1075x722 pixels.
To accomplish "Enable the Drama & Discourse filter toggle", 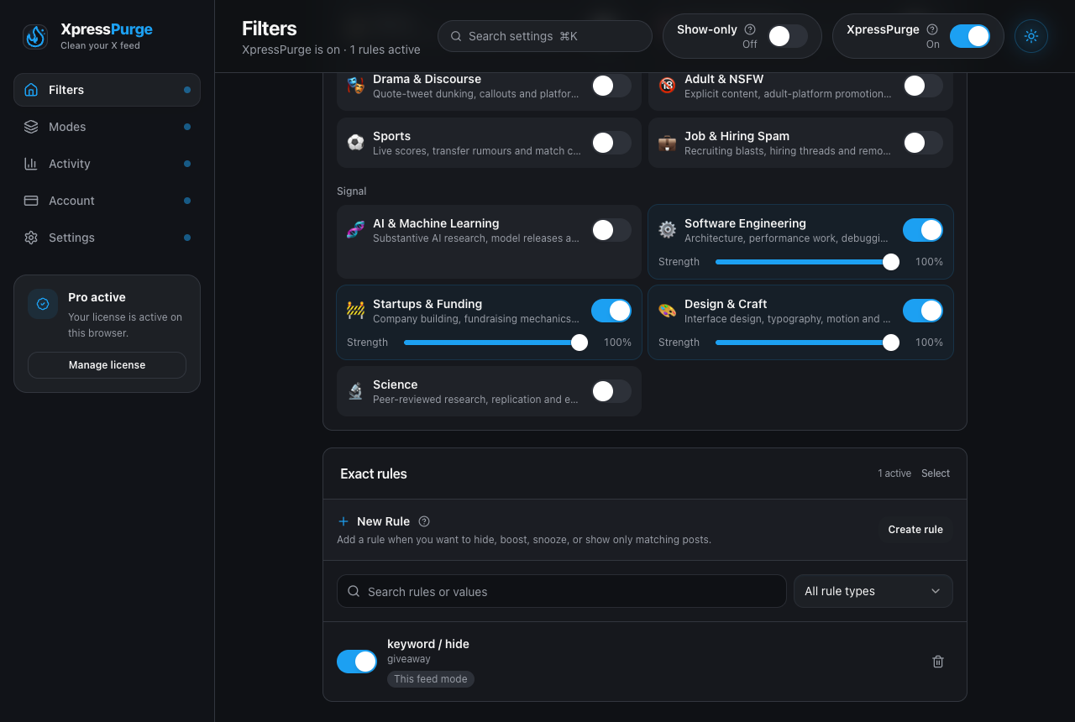I will coord(611,86).
